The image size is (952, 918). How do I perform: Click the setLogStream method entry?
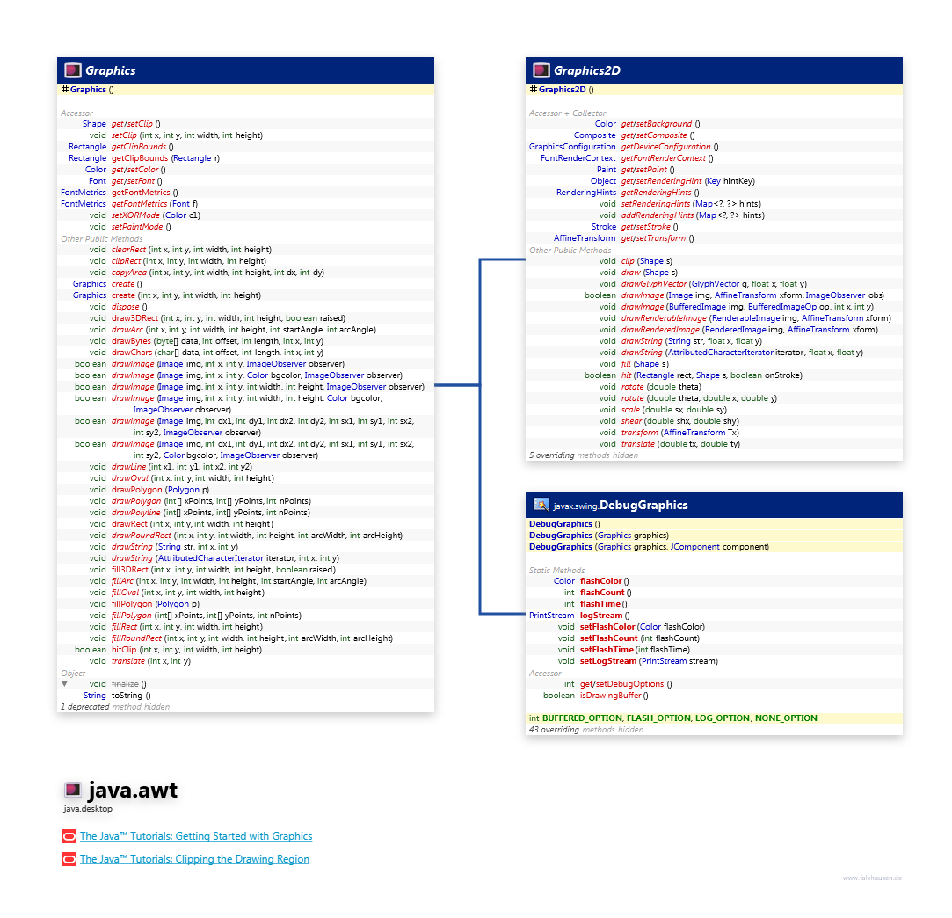tap(608, 661)
